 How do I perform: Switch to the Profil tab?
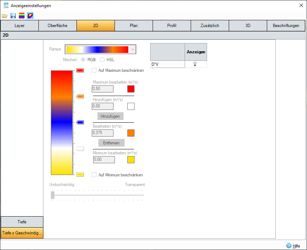pyautogui.click(x=172, y=26)
